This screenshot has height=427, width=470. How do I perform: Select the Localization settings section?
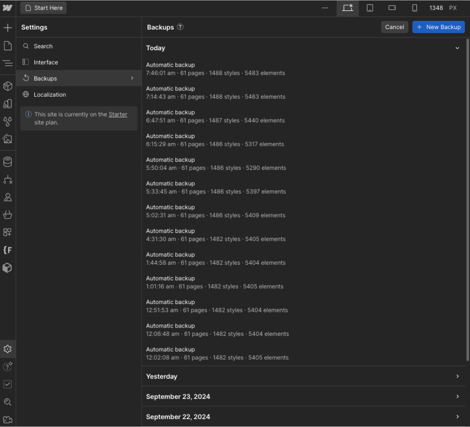pos(50,94)
